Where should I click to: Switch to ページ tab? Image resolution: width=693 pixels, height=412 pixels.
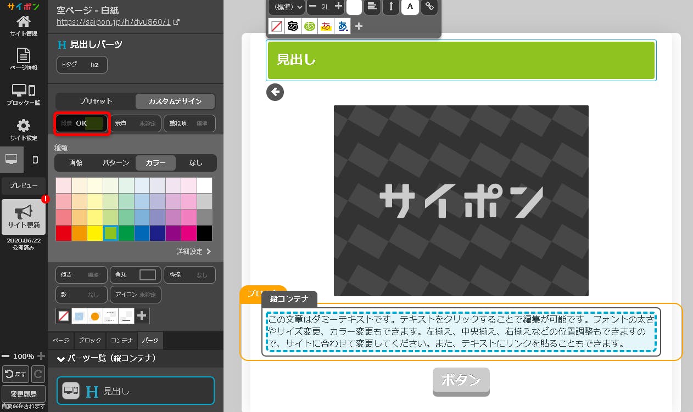[x=61, y=341]
